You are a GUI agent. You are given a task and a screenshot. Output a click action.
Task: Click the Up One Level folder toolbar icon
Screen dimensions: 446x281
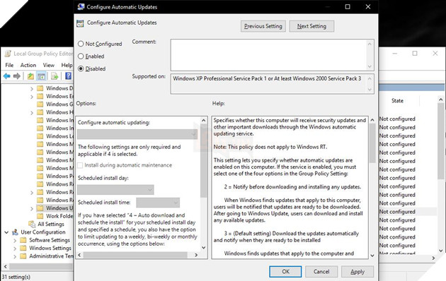tap(30, 76)
